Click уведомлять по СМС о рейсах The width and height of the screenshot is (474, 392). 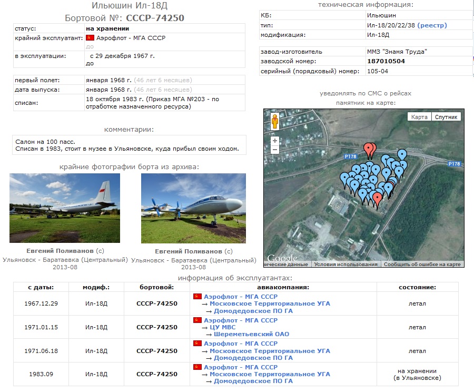pos(365,93)
